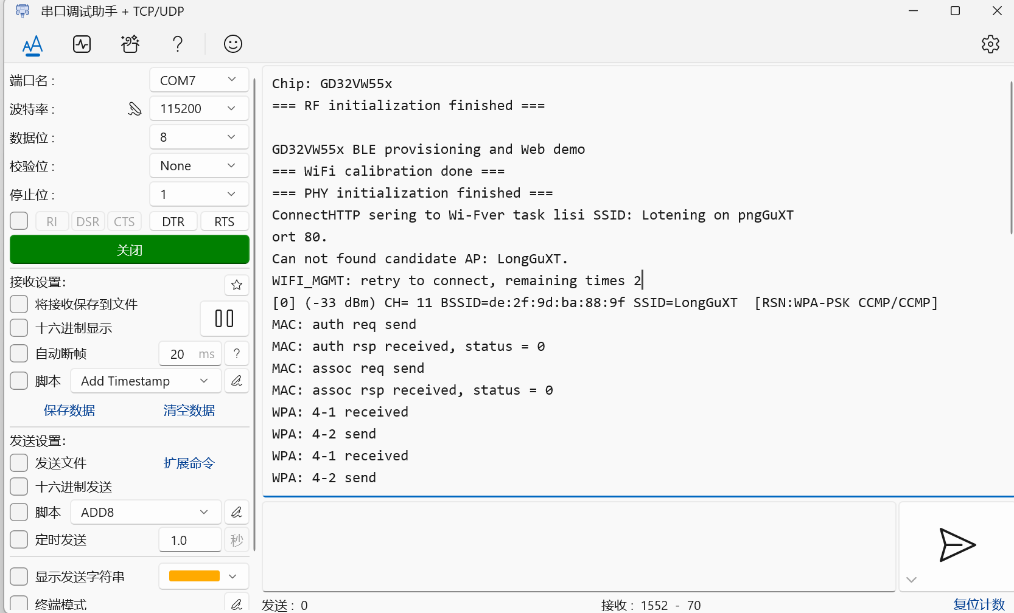Enable the receive 脚本 checkbox for Add Timestamp
This screenshot has height=613, width=1014.
click(x=19, y=381)
